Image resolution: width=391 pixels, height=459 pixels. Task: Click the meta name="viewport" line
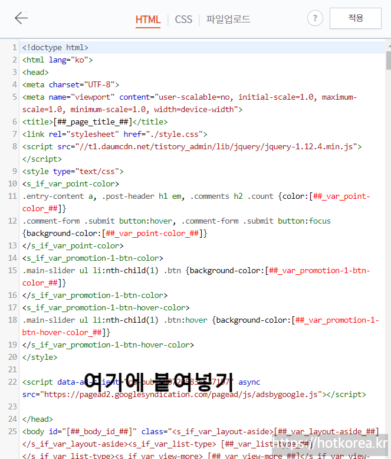[190, 103]
